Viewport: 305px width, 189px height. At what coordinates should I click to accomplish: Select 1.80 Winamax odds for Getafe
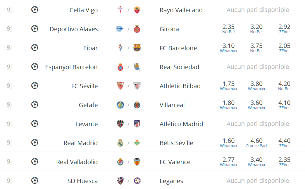(x=229, y=105)
